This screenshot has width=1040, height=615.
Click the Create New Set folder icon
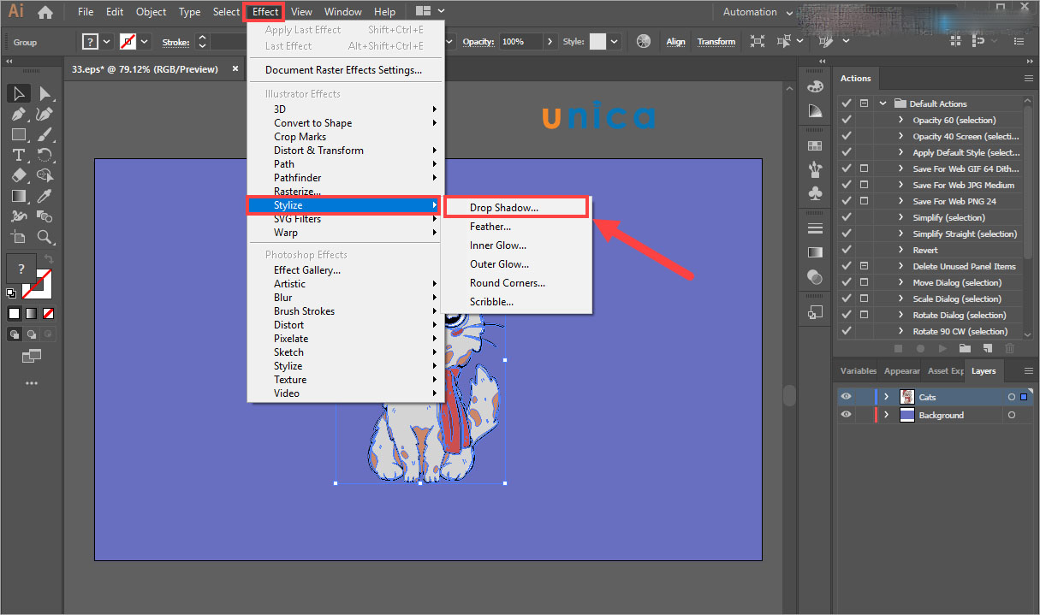point(965,348)
